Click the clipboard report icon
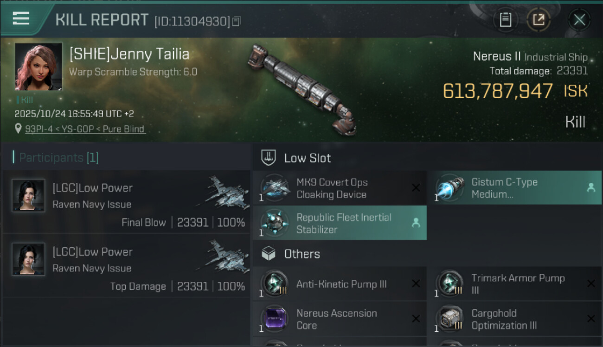Viewport: 603px width, 347px height. click(505, 20)
